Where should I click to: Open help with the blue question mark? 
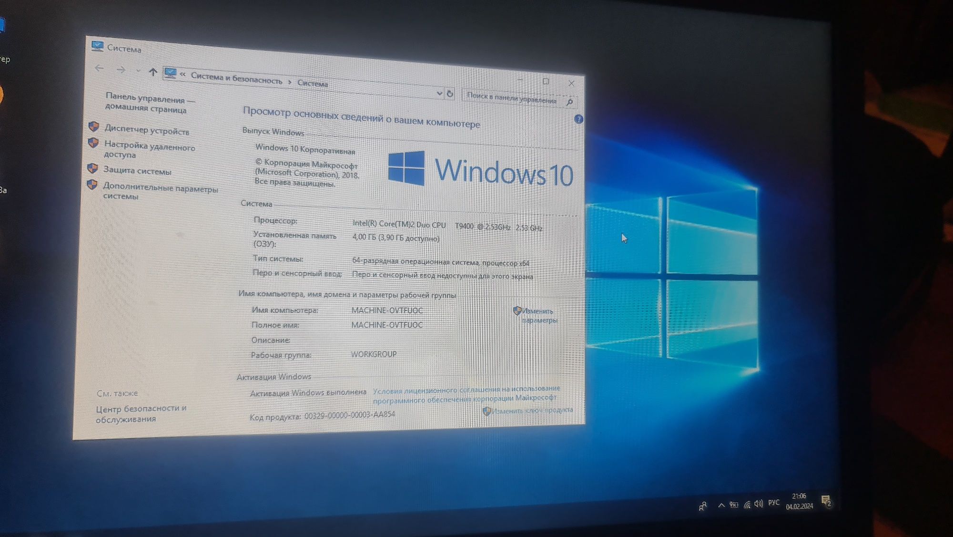pos(578,119)
